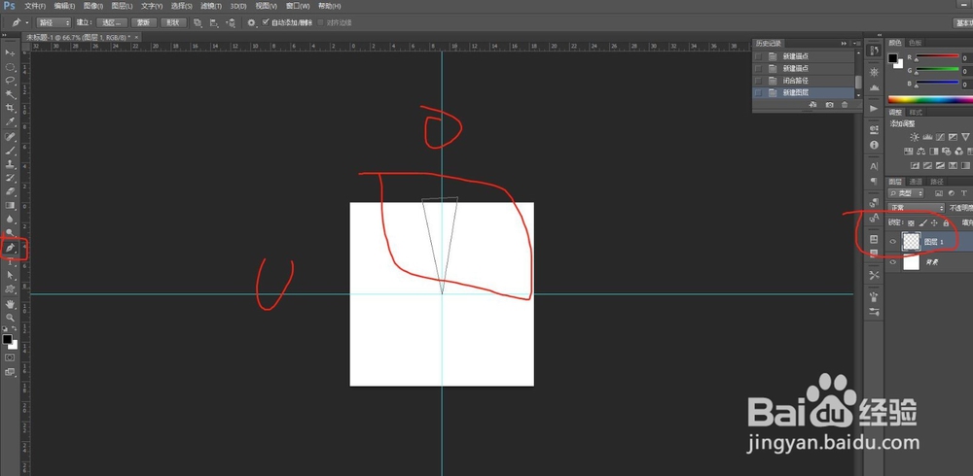The width and height of the screenshot is (973, 476).
Task: Click path alignment icon in options bar
Action: pos(214,22)
